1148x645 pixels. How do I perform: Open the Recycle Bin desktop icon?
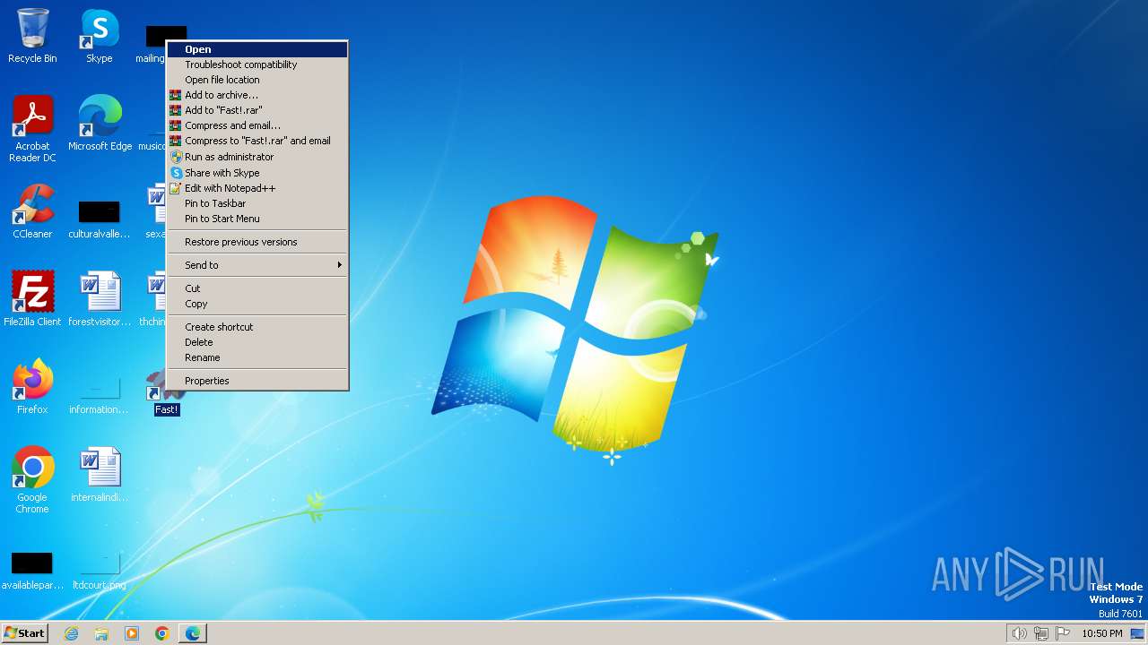[32, 36]
